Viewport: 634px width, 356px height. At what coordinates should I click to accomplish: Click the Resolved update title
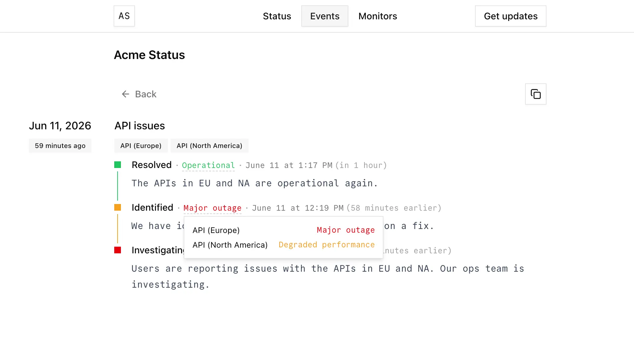coord(152,165)
